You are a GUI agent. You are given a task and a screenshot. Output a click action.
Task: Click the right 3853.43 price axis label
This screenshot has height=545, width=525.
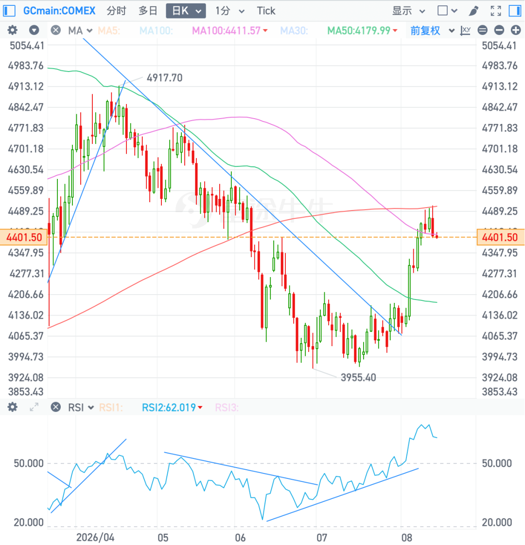500,392
